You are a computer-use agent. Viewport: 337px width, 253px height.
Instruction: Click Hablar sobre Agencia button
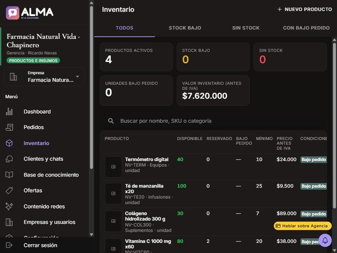302,226
